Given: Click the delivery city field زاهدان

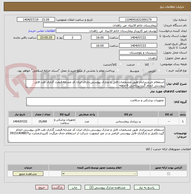Looking at the screenshot, I should (138, 58).
